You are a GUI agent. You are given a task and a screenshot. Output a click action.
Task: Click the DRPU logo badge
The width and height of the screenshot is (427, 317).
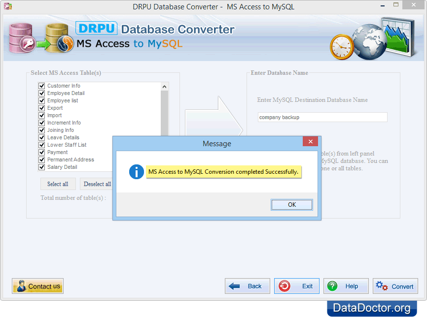click(97, 28)
